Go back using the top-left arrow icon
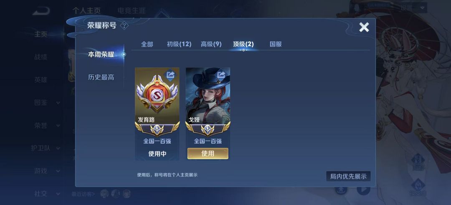The image size is (451, 205). 41,11
